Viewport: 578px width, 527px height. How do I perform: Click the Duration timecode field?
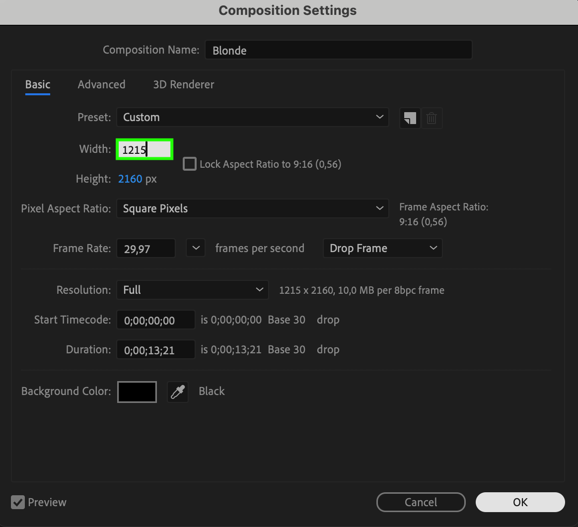point(155,350)
